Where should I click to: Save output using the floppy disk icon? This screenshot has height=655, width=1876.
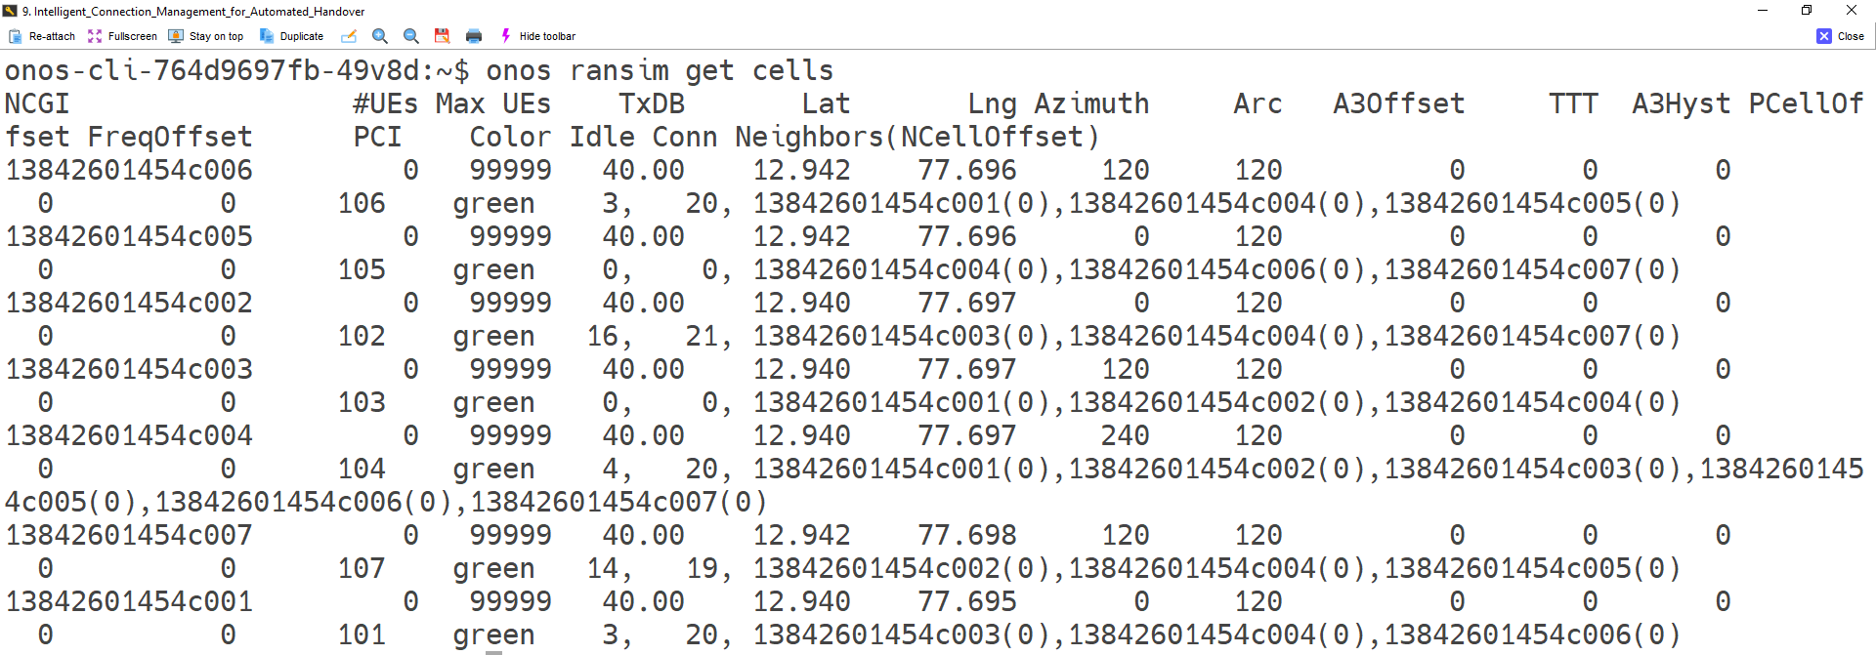click(x=442, y=36)
